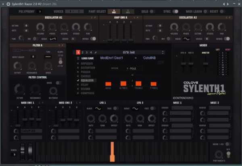Image resolution: width=242 pixels, height=166 pixels.
Task: Open the Equalizer Mode 1-Pole selector
Action: (131, 69)
